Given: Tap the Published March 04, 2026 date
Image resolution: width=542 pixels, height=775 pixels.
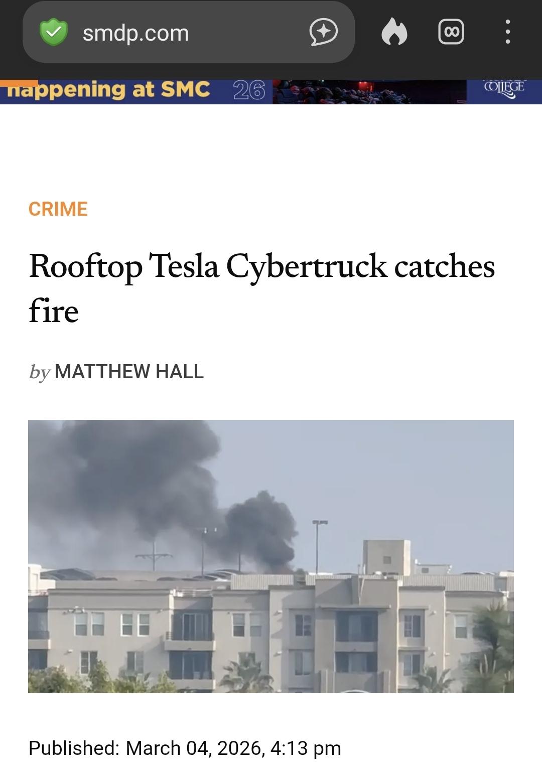Looking at the screenshot, I should click(x=185, y=748).
